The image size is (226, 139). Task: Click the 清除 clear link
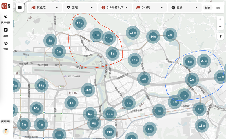click(218, 8)
